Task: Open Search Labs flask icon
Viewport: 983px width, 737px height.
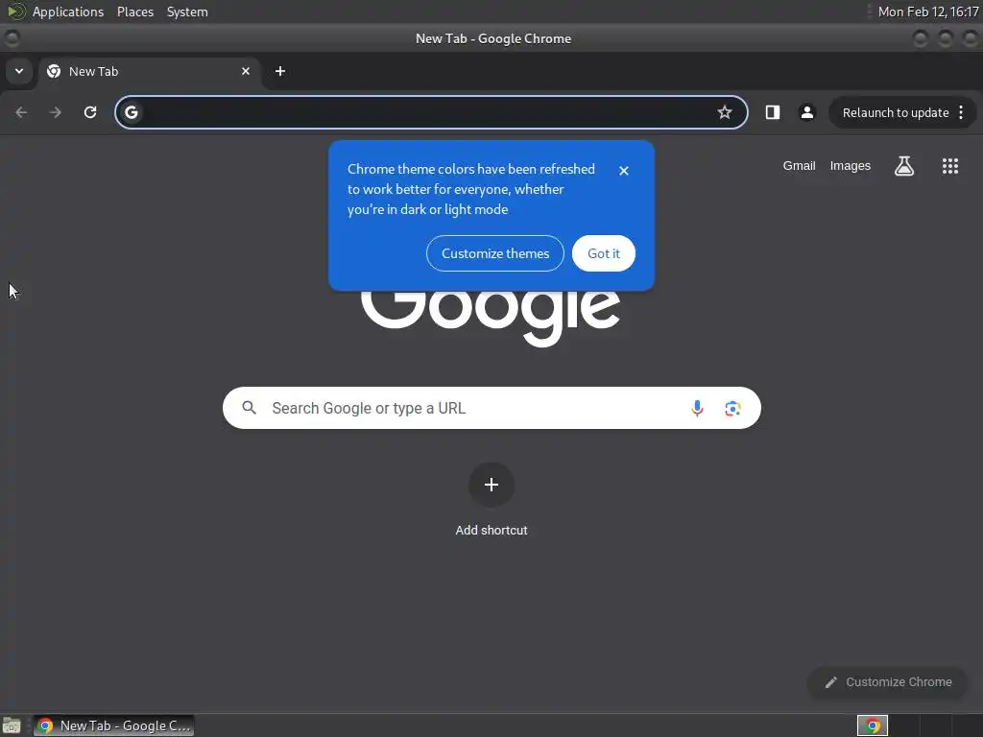Action: [904, 166]
